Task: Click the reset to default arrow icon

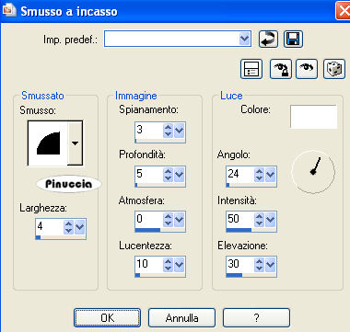Action: click(x=268, y=40)
